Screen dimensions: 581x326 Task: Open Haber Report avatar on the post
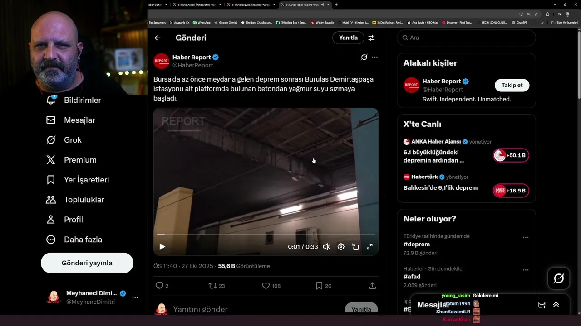[x=162, y=61]
